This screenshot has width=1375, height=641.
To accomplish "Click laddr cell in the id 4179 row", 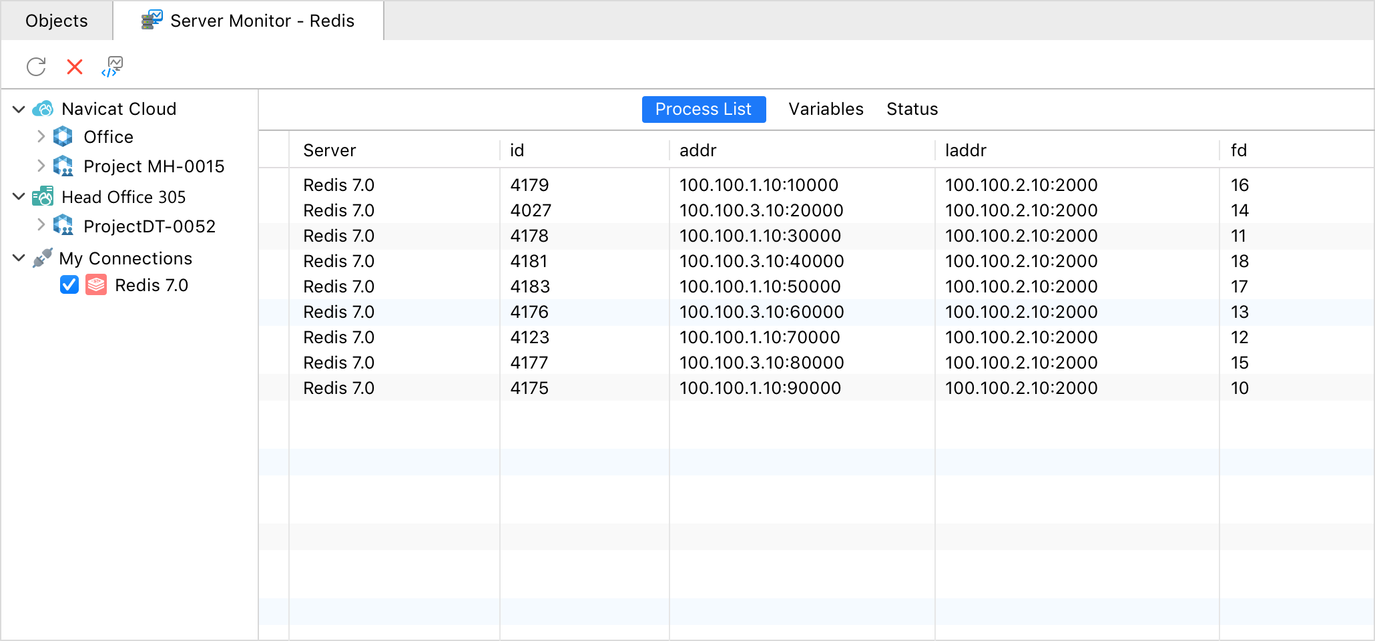I will 1021,185.
